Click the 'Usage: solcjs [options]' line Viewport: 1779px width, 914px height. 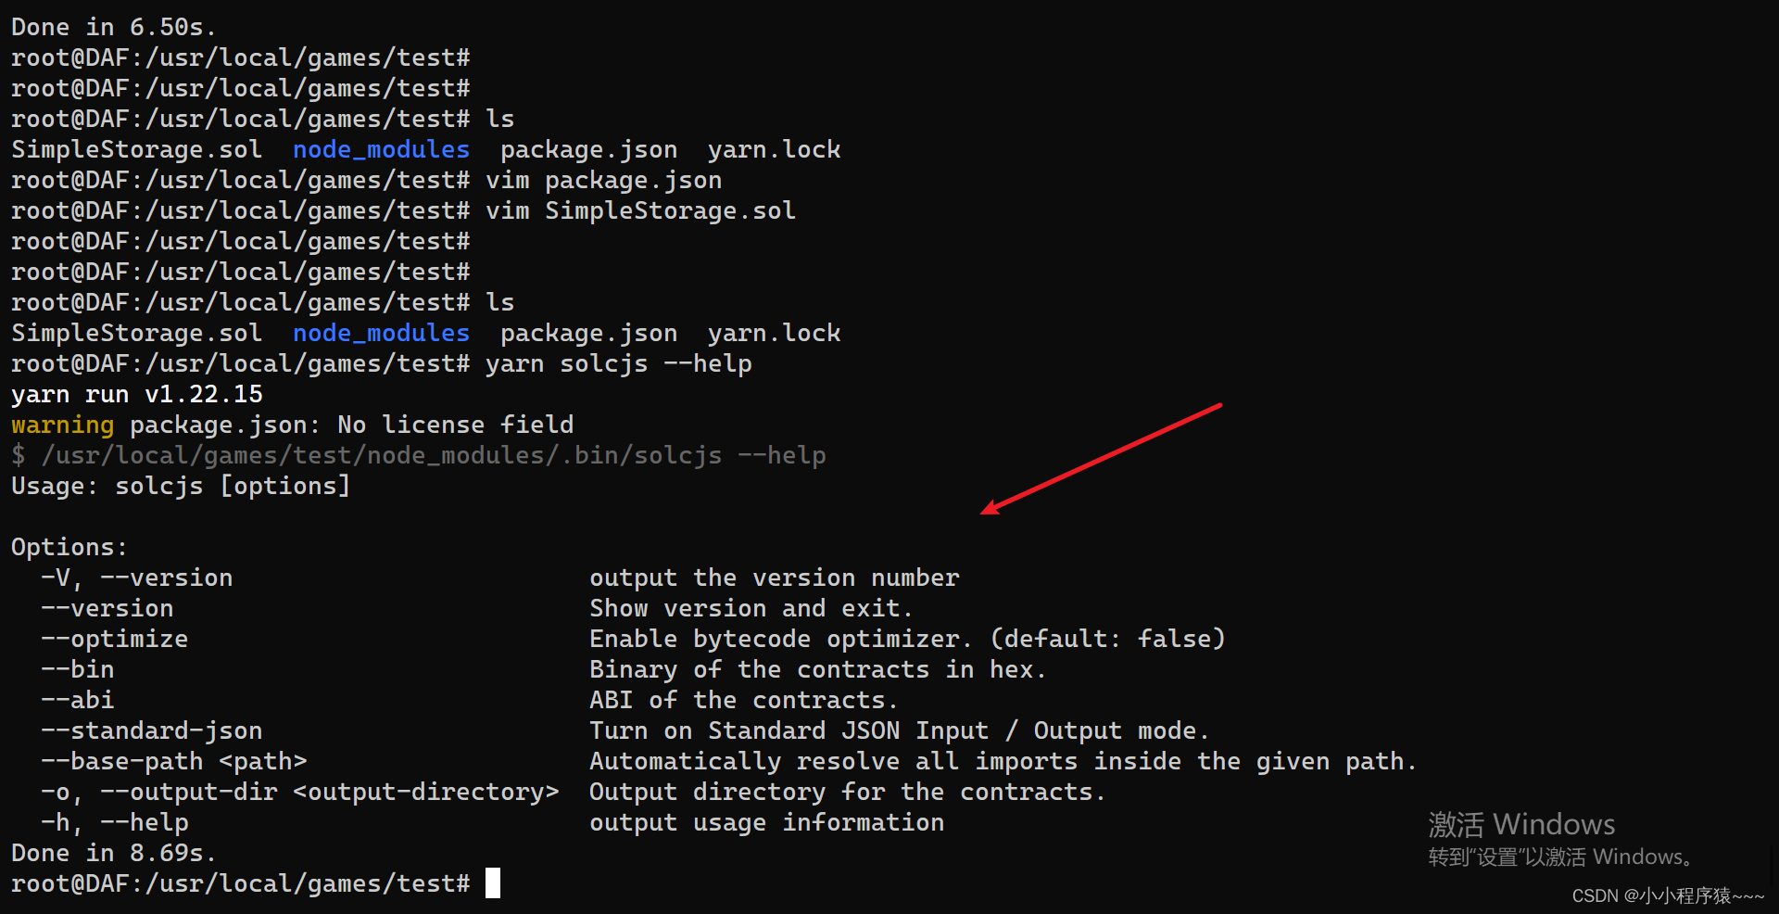(x=181, y=486)
